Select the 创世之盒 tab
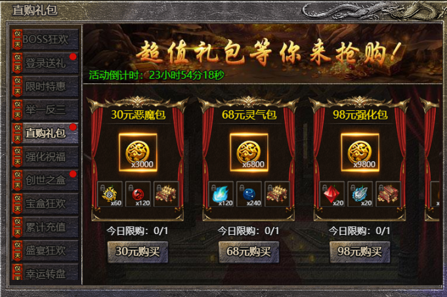447x297 pixels. click(x=45, y=180)
